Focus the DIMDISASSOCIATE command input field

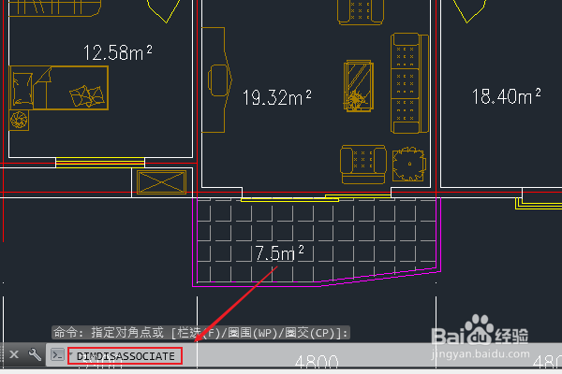click(126, 356)
